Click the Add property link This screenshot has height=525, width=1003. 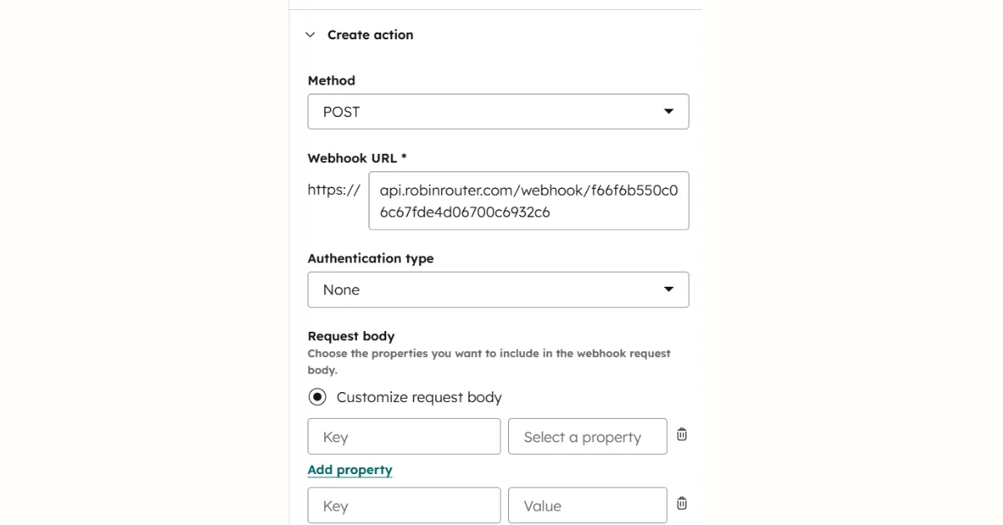(x=349, y=469)
